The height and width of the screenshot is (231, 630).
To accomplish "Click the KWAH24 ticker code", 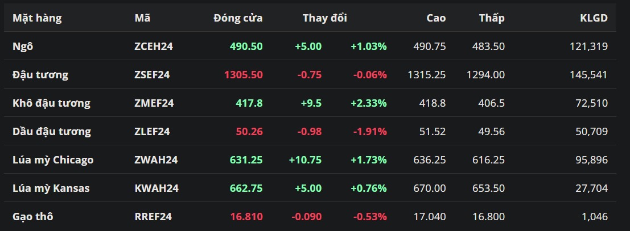I will [156, 188].
